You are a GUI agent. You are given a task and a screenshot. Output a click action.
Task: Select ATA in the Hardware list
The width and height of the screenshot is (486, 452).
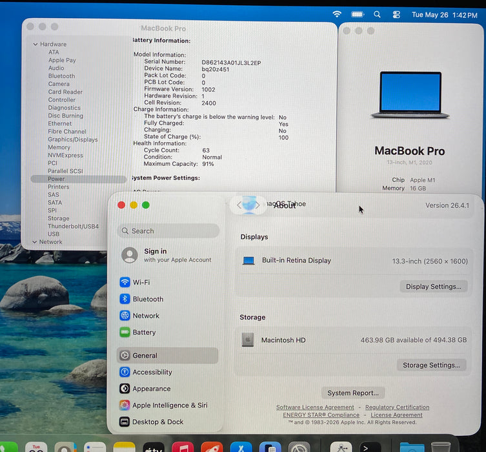pyautogui.click(x=54, y=52)
